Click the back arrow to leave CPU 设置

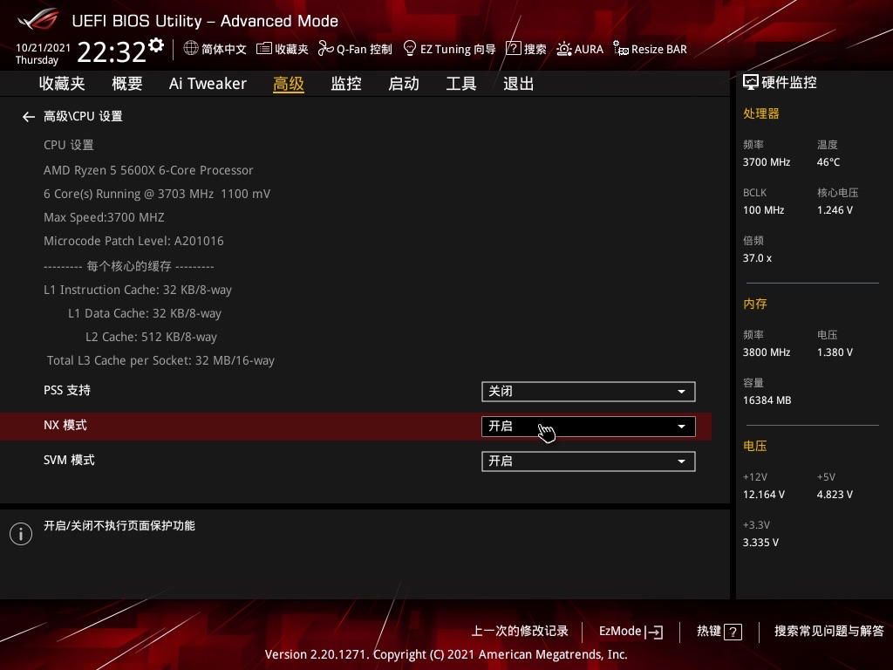click(x=28, y=116)
